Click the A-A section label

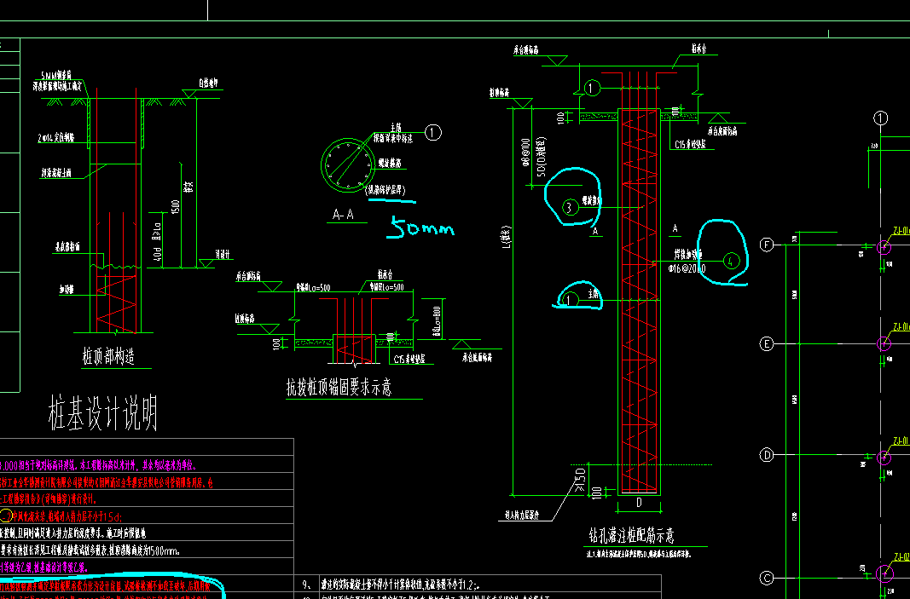(x=343, y=215)
